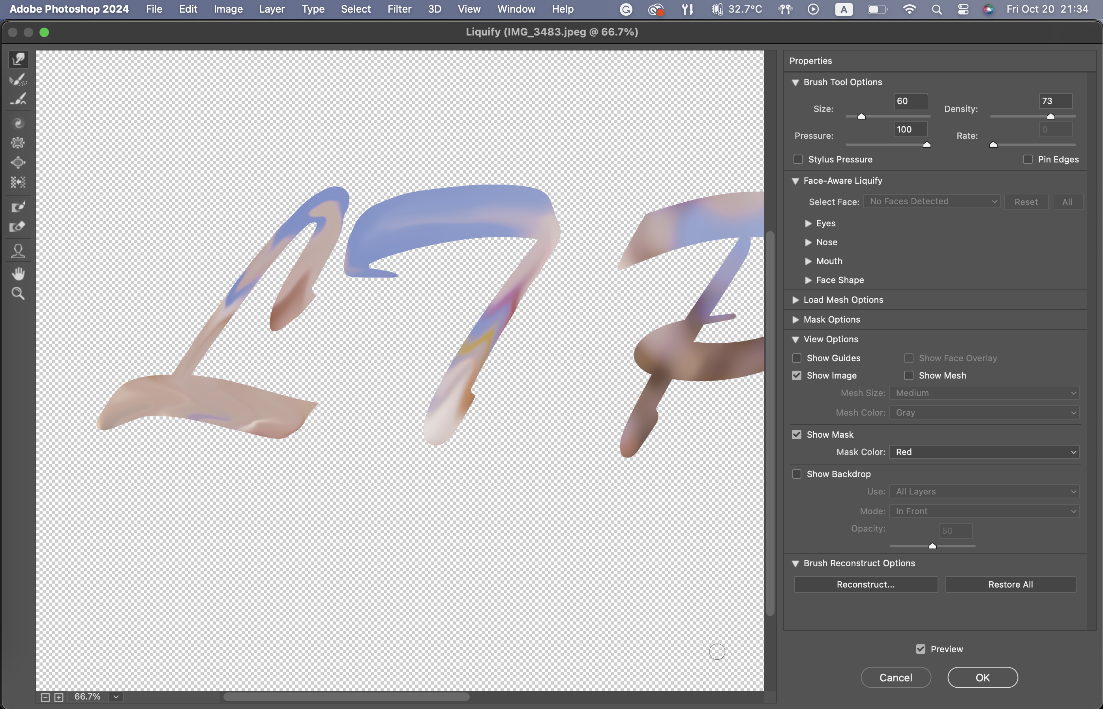Enable the Pin Edges checkbox
1103x709 pixels.
pos(1028,159)
